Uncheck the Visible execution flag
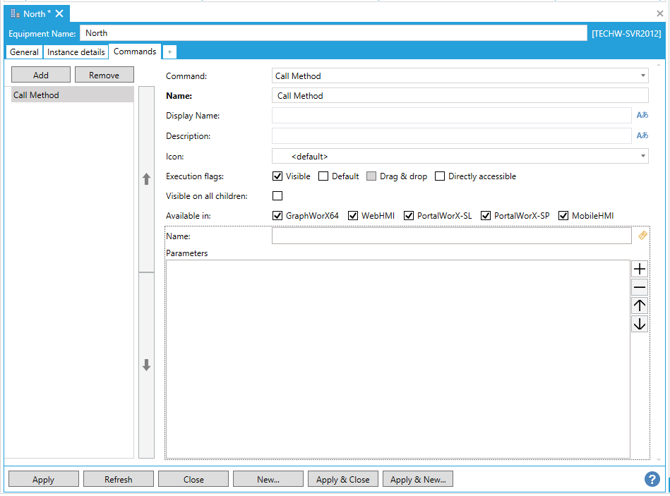670x496 pixels. [277, 176]
